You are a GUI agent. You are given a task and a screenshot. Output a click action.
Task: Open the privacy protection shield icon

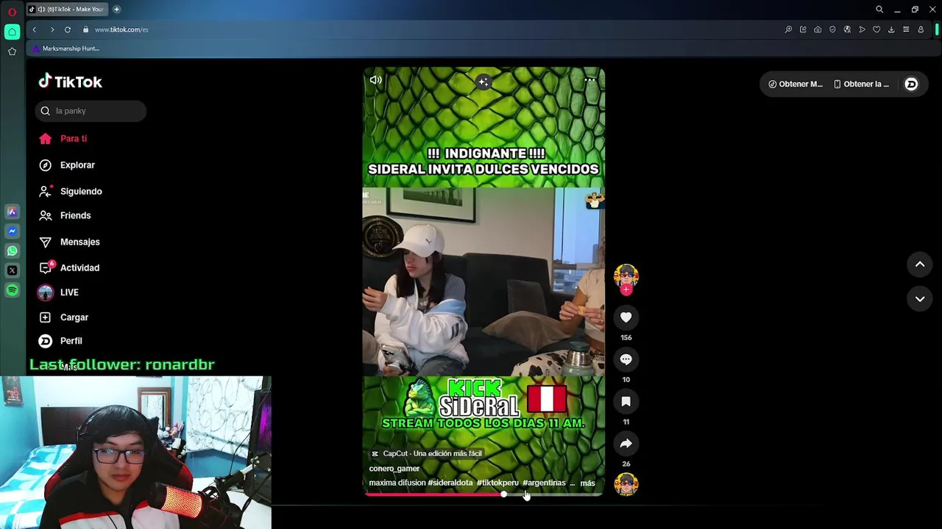[832, 29]
